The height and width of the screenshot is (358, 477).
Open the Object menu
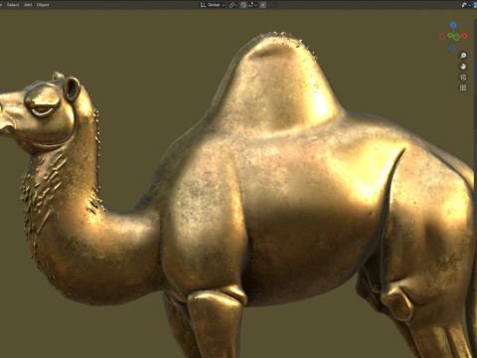[43, 5]
